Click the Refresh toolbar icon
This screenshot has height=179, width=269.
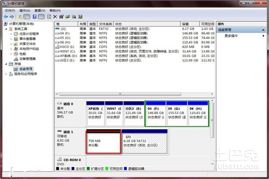click(49, 17)
